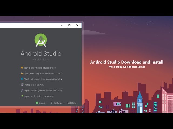This screenshot has width=173, height=129.
Task: Click the Configure gear icon
Action: pos(51,103)
